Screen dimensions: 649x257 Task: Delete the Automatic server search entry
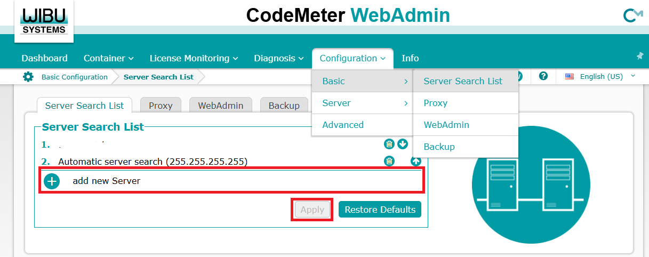389,161
